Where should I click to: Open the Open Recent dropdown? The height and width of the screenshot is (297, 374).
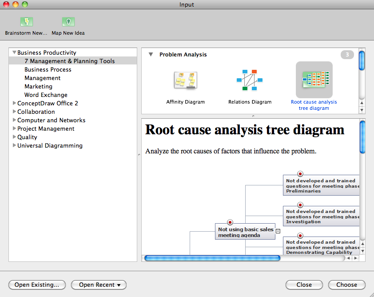pos(99,285)
